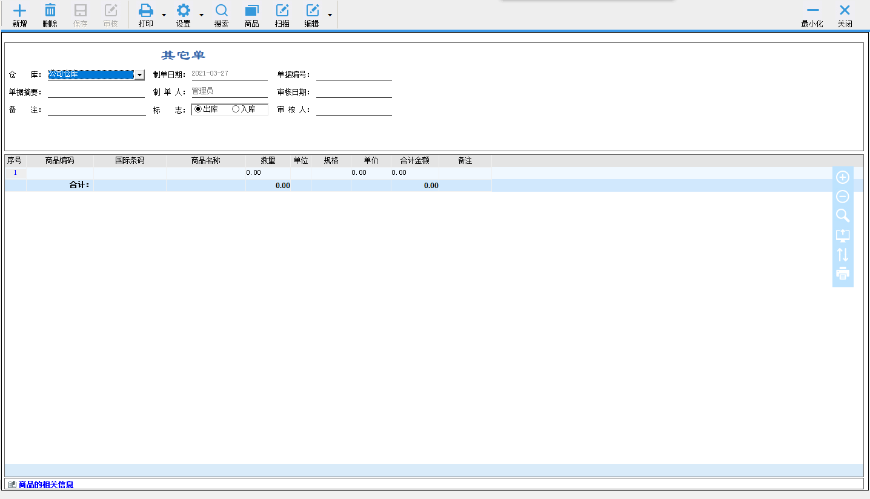Click the 编辑 edit icon
This screenshot has width=870, height=499.
click(x=313, y=10)
